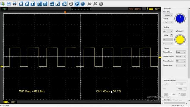
Task: Open the probe attenuation x1 dropdown
Action: tap(168, 44)
